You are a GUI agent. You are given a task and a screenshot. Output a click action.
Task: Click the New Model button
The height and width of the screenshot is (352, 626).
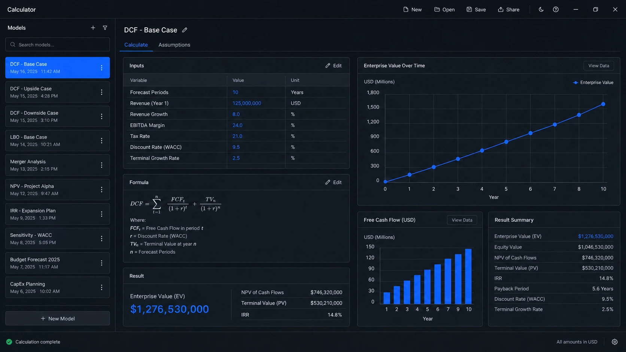[x=58, y=318]
